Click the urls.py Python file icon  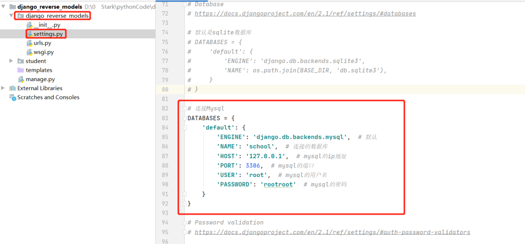[30, 43]
